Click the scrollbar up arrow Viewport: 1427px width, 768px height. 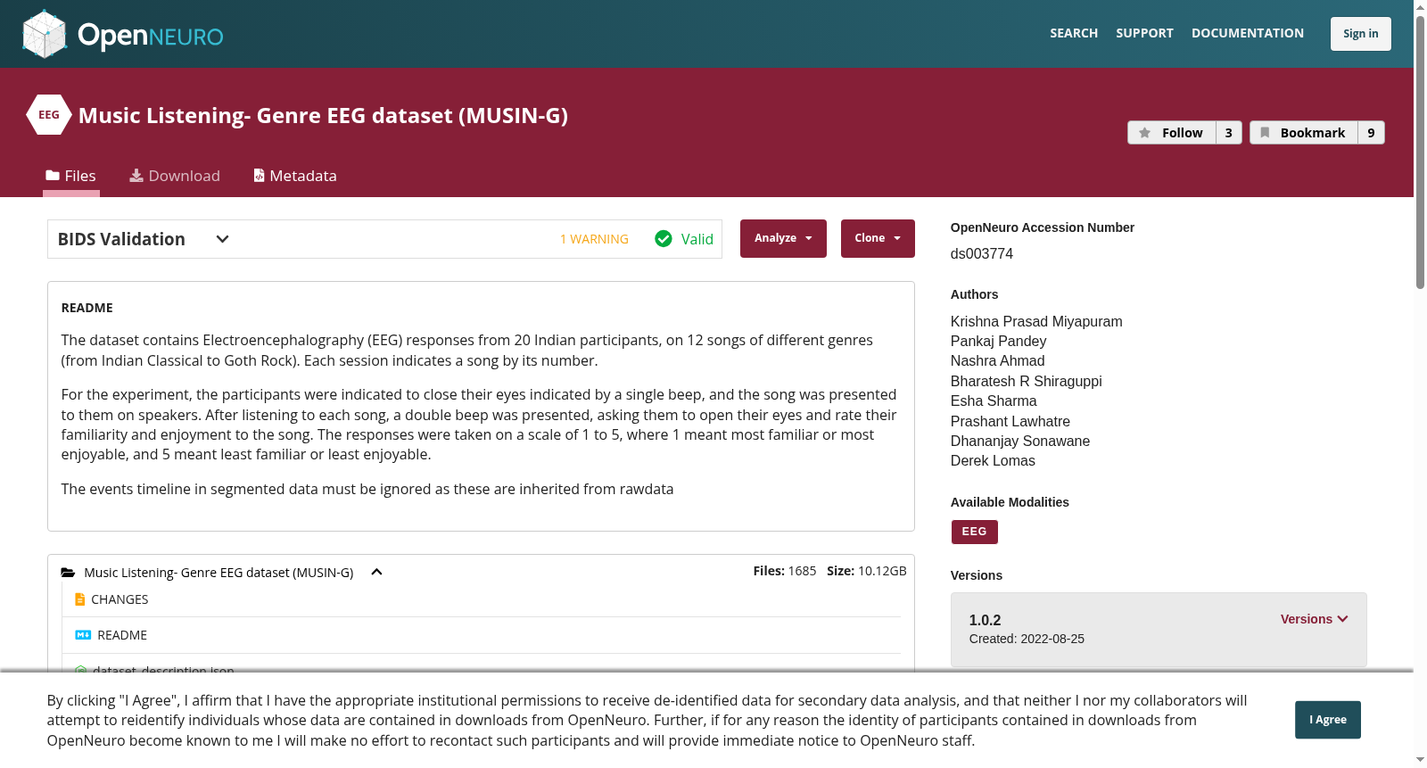1420,7
